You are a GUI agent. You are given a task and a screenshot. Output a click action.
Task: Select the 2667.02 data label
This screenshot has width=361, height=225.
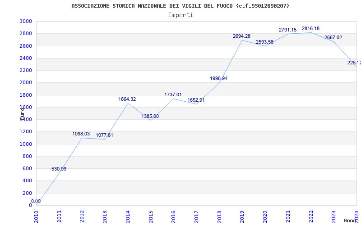[x=333, y=38]
